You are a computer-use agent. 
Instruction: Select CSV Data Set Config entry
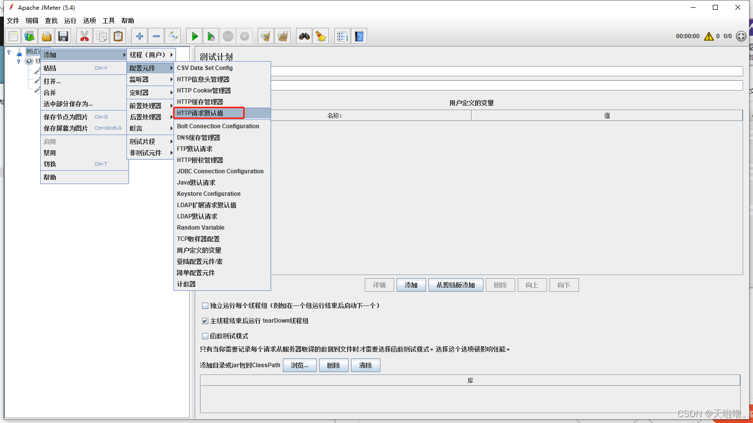coord(222,68)
